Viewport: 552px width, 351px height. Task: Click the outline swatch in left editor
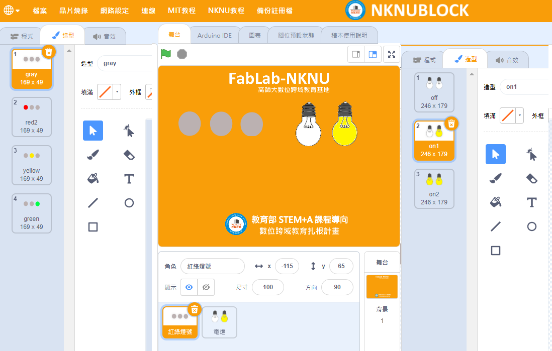pos(149,92)
